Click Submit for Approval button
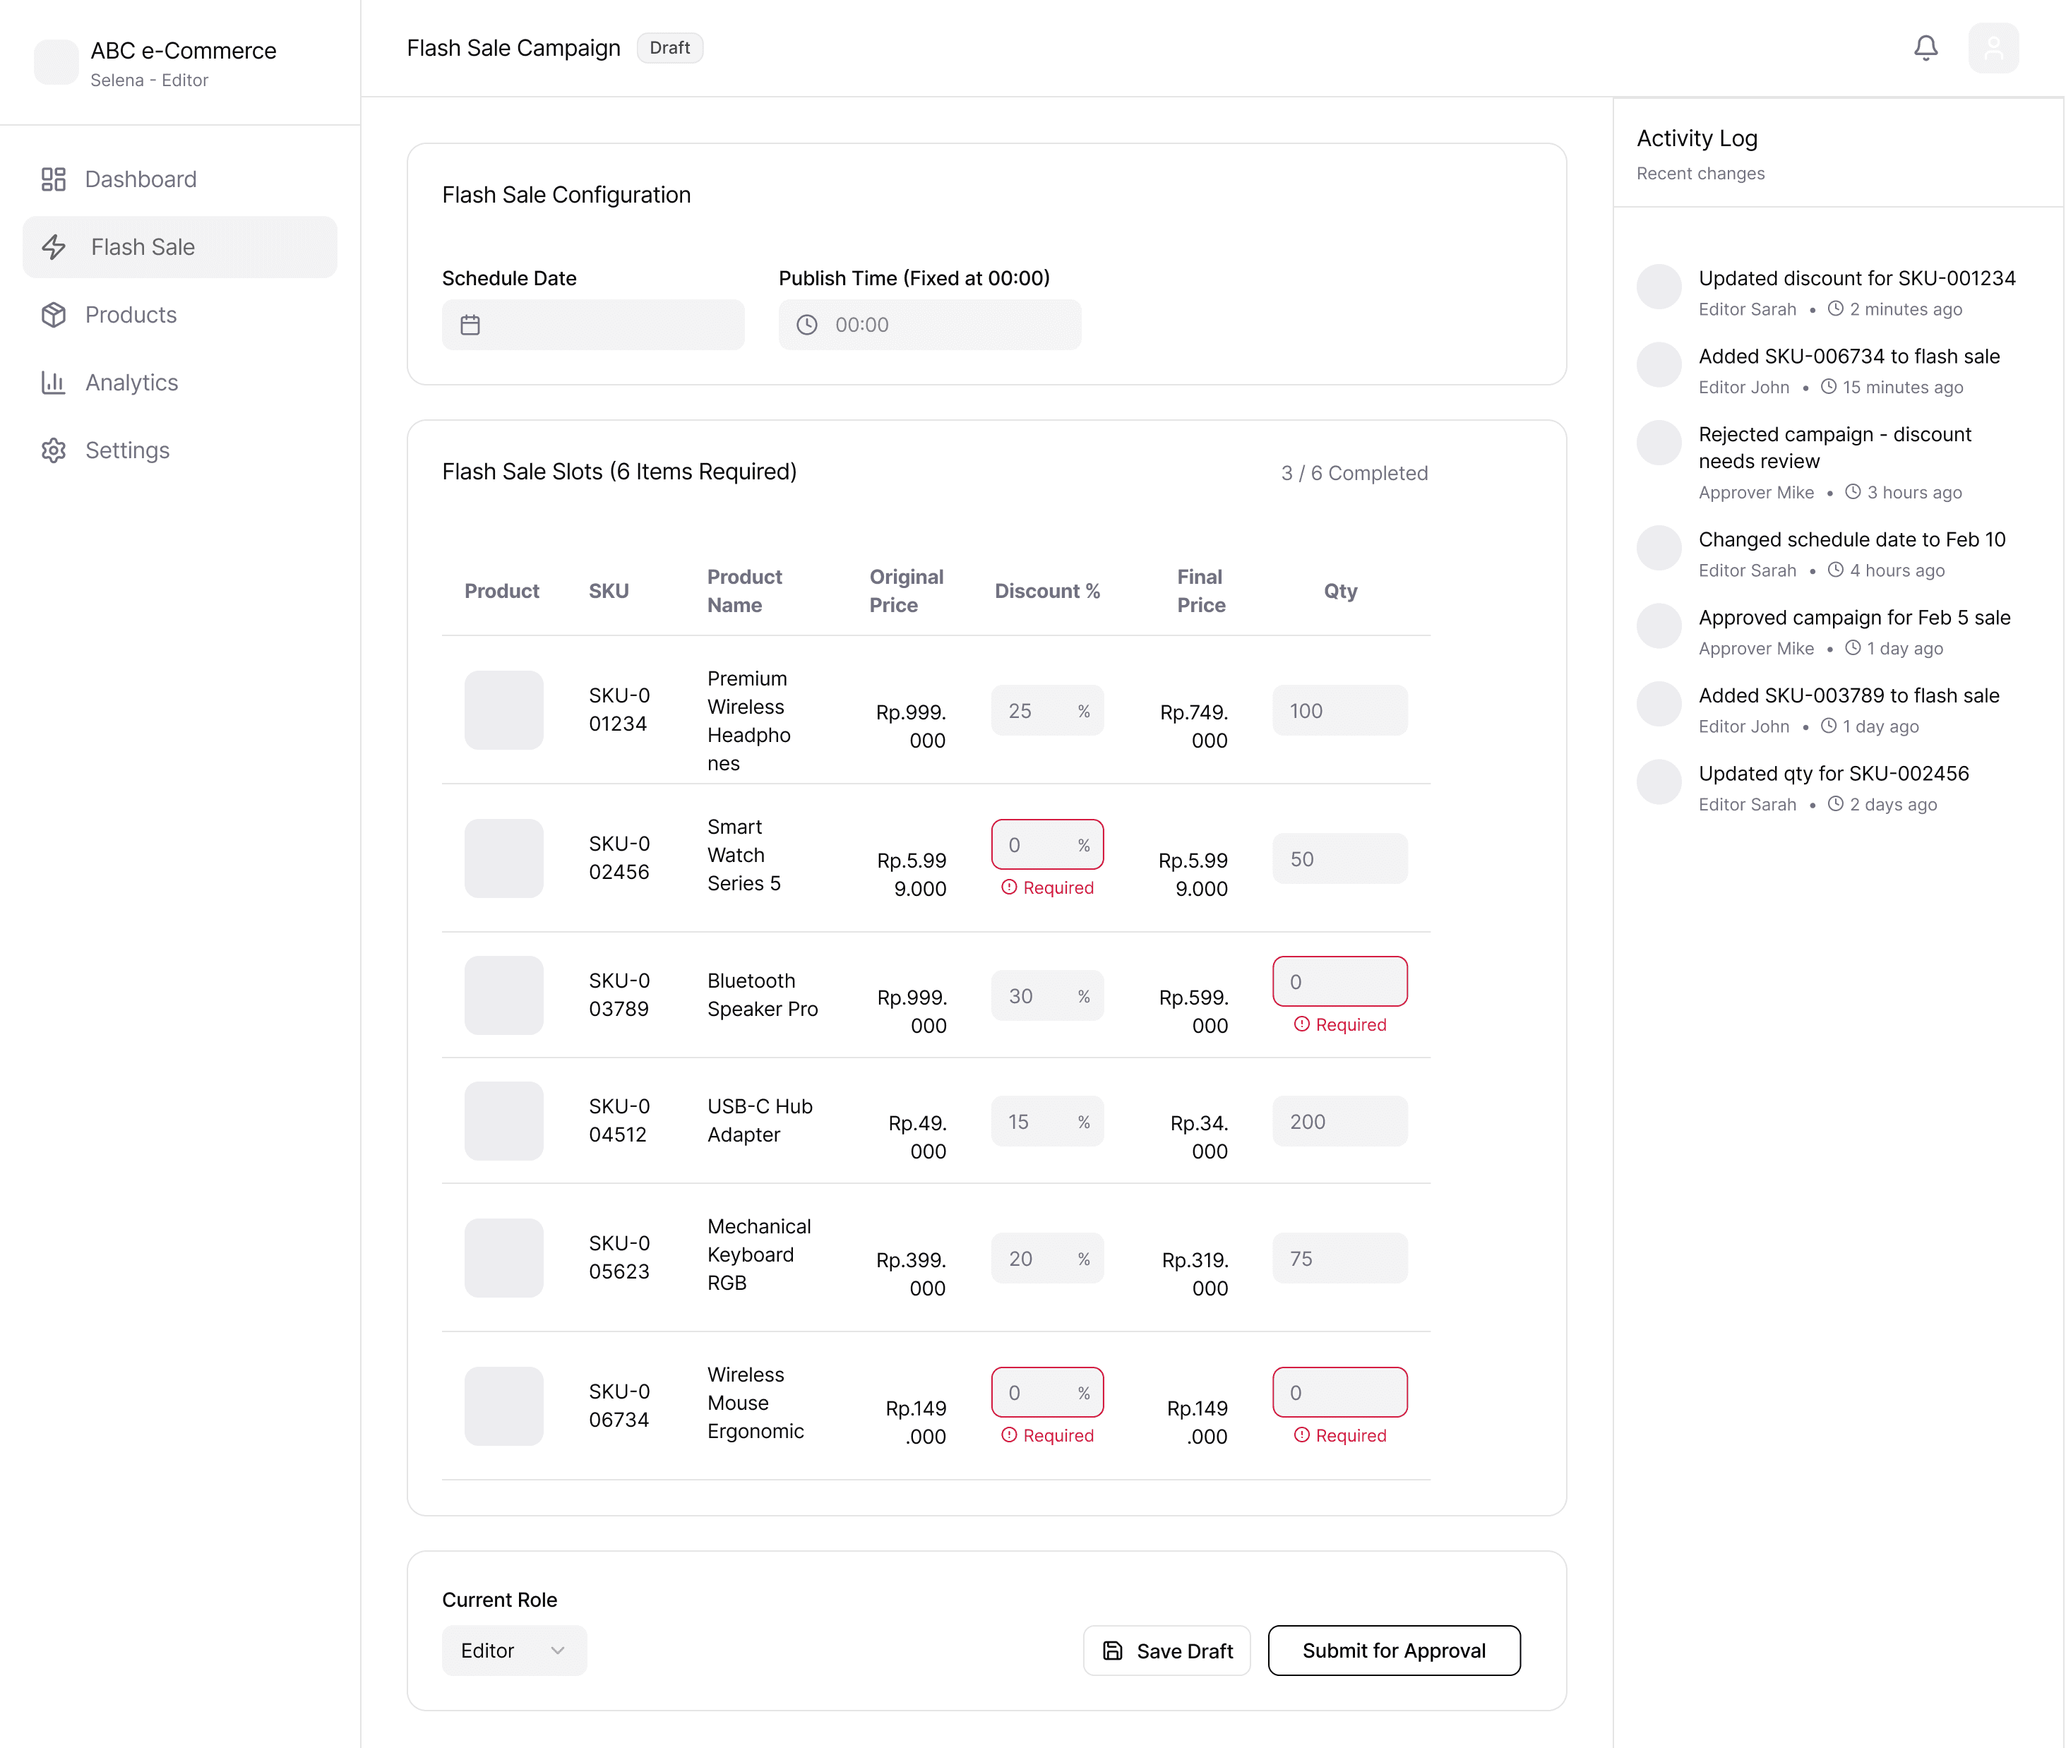This screenshot has width=2066, height=1748. (1393, 1650)
